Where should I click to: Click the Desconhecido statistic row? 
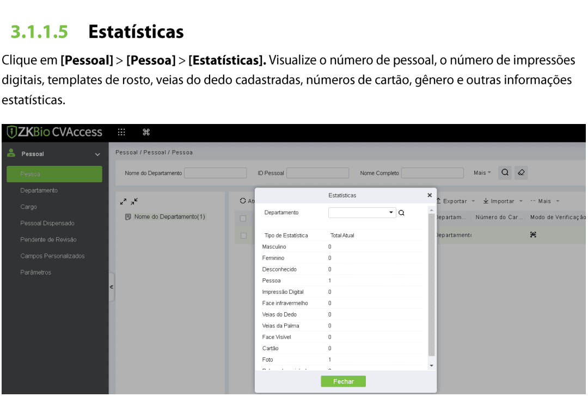pyautogui.click(x=342, y=269)
